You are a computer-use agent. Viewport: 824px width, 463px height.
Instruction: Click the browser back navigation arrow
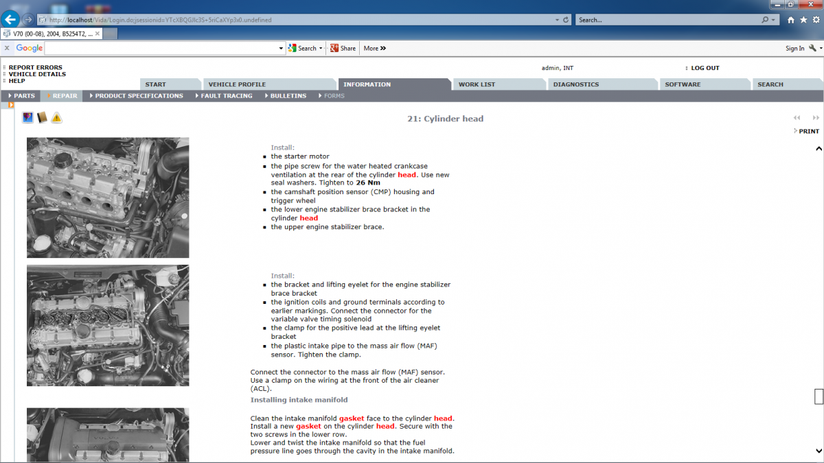(x=9, y=19)
